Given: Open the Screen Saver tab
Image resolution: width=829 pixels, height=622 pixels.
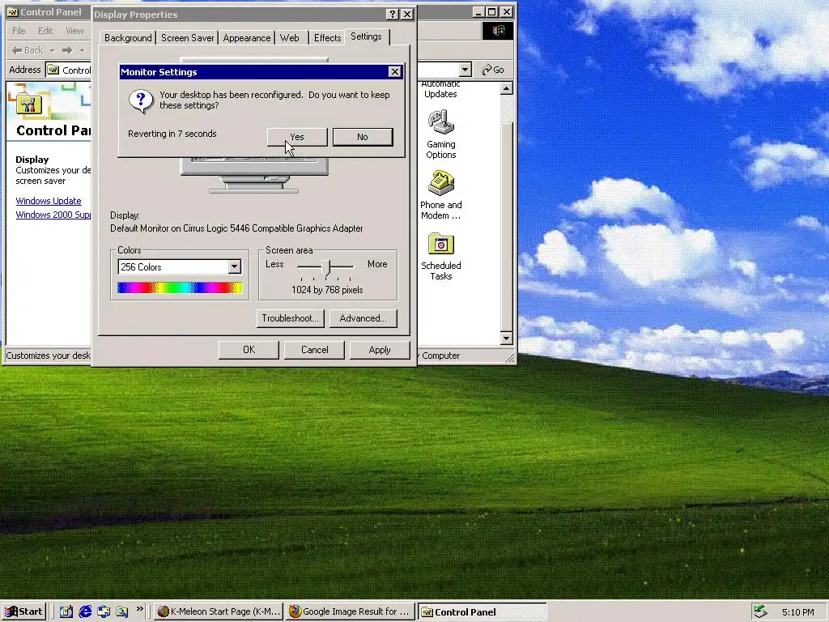Looking at the screenshot, I should [x=188, y=38].
